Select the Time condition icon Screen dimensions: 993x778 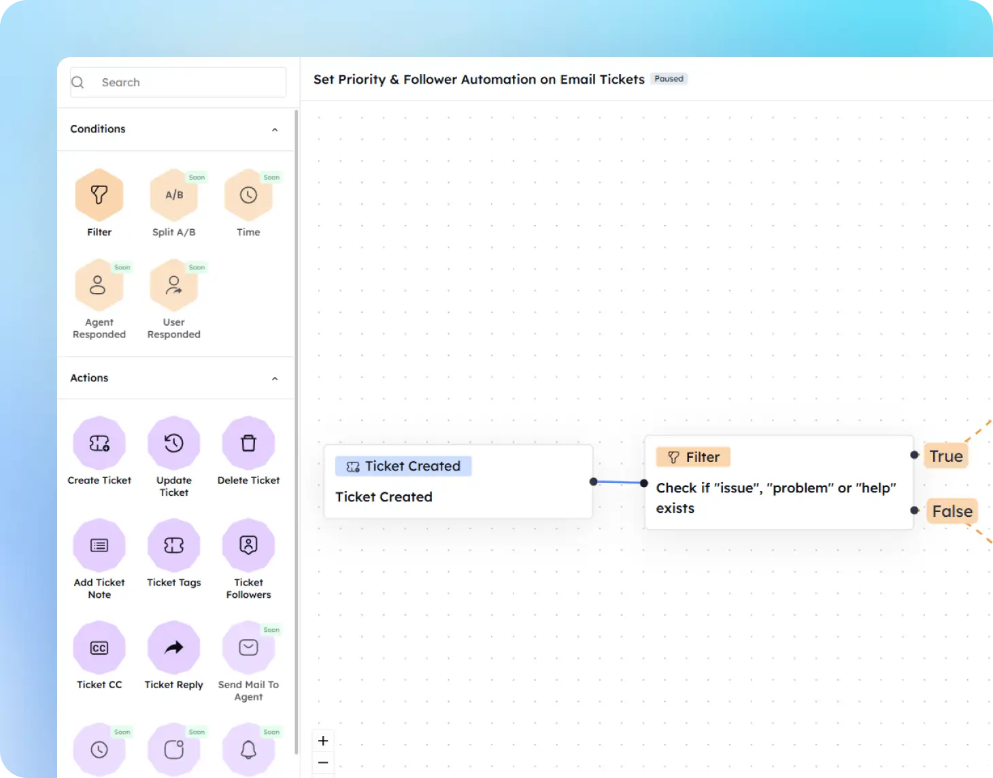pyautogui.click(x=248, y=195)
